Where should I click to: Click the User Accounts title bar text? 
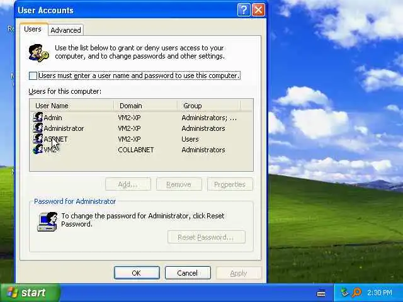click(45, 10)
